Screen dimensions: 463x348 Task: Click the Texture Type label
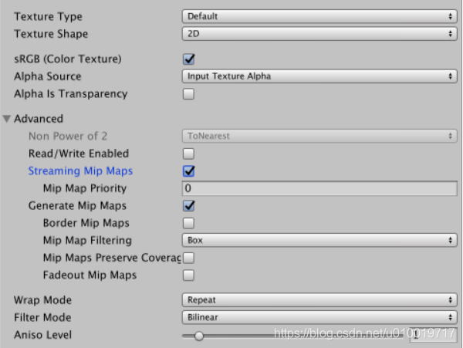coord(48,17)
